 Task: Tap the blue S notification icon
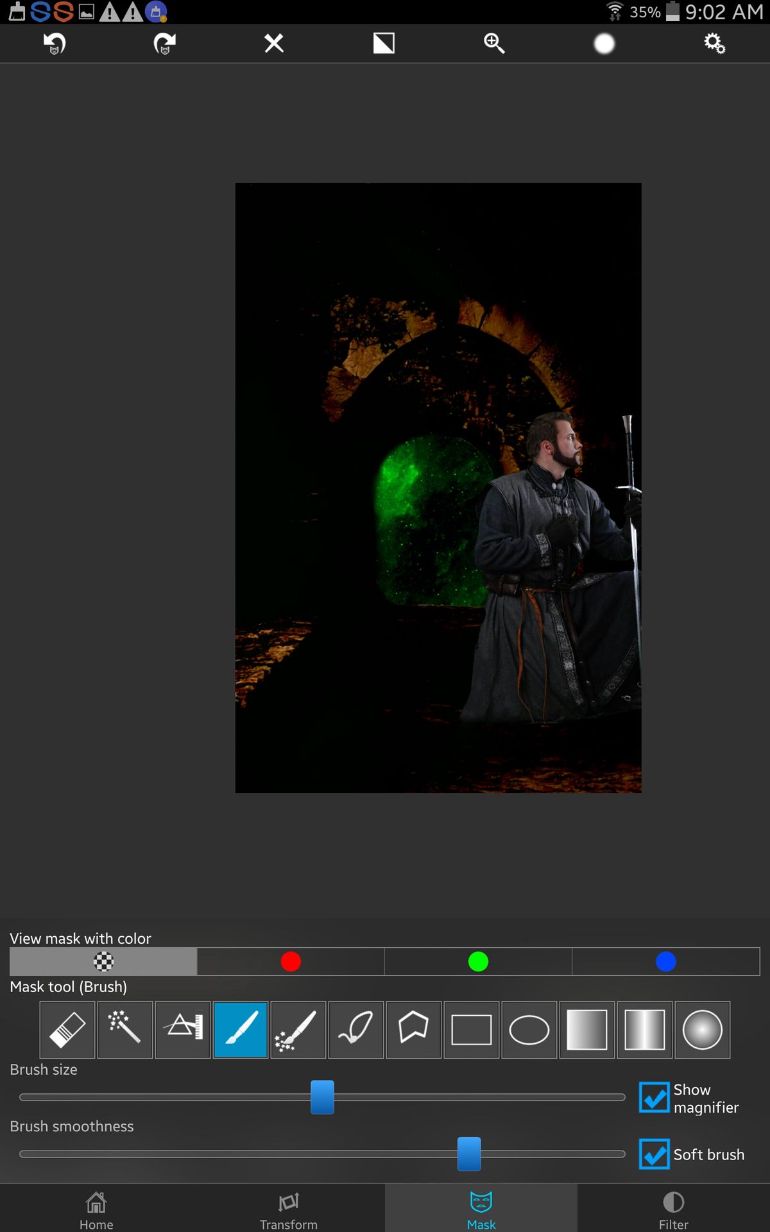pyautogui.click(x=40, y=12)
